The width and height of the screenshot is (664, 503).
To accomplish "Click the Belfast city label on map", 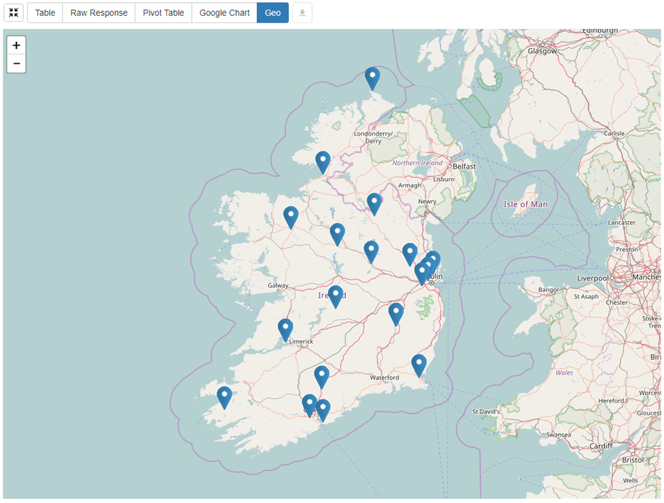I will pos(464,167).
